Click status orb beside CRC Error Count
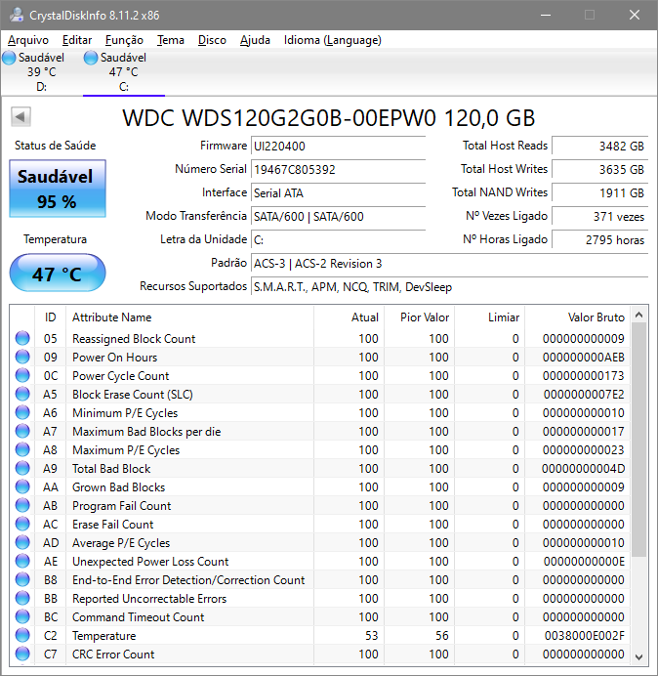The image size is (658, 676). coord(22,654)
